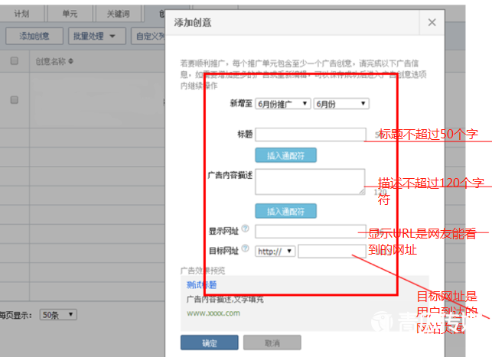Open the 6月份 unit dropdown
The image size is (492, 357).
tap(341, 104)
